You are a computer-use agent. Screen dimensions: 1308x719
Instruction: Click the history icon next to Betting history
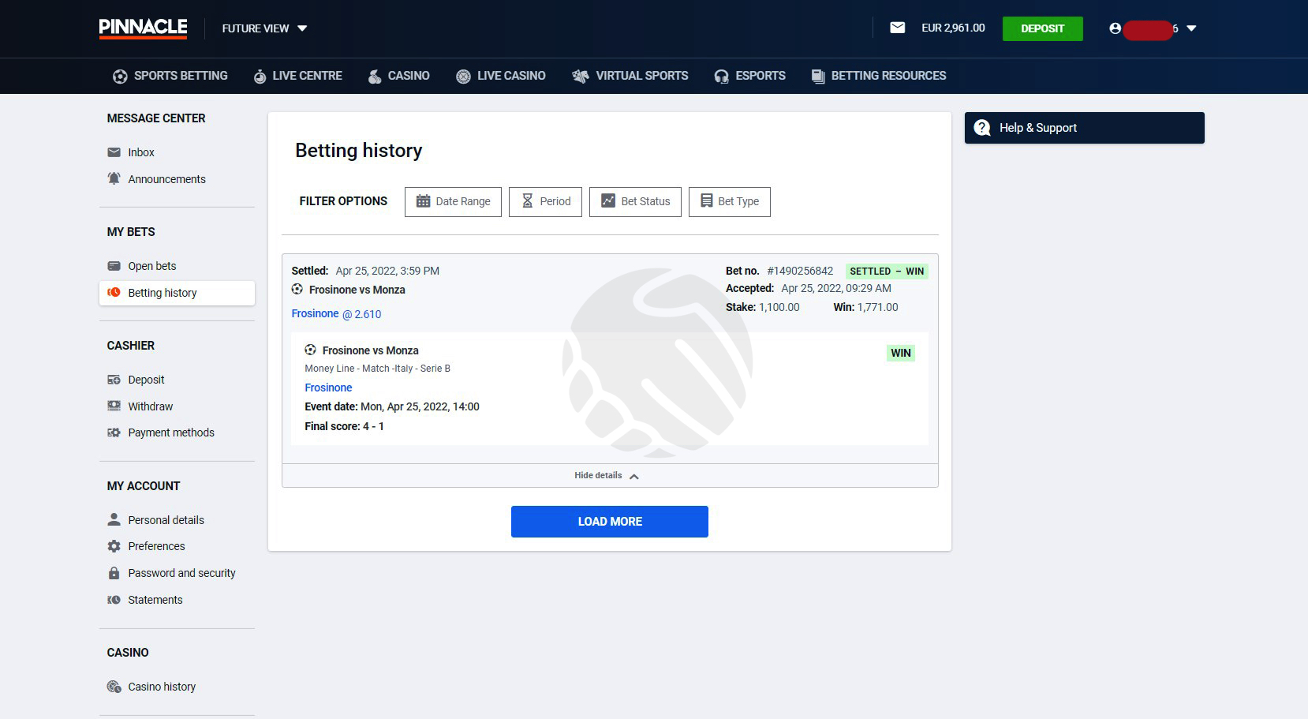[114, 292]
